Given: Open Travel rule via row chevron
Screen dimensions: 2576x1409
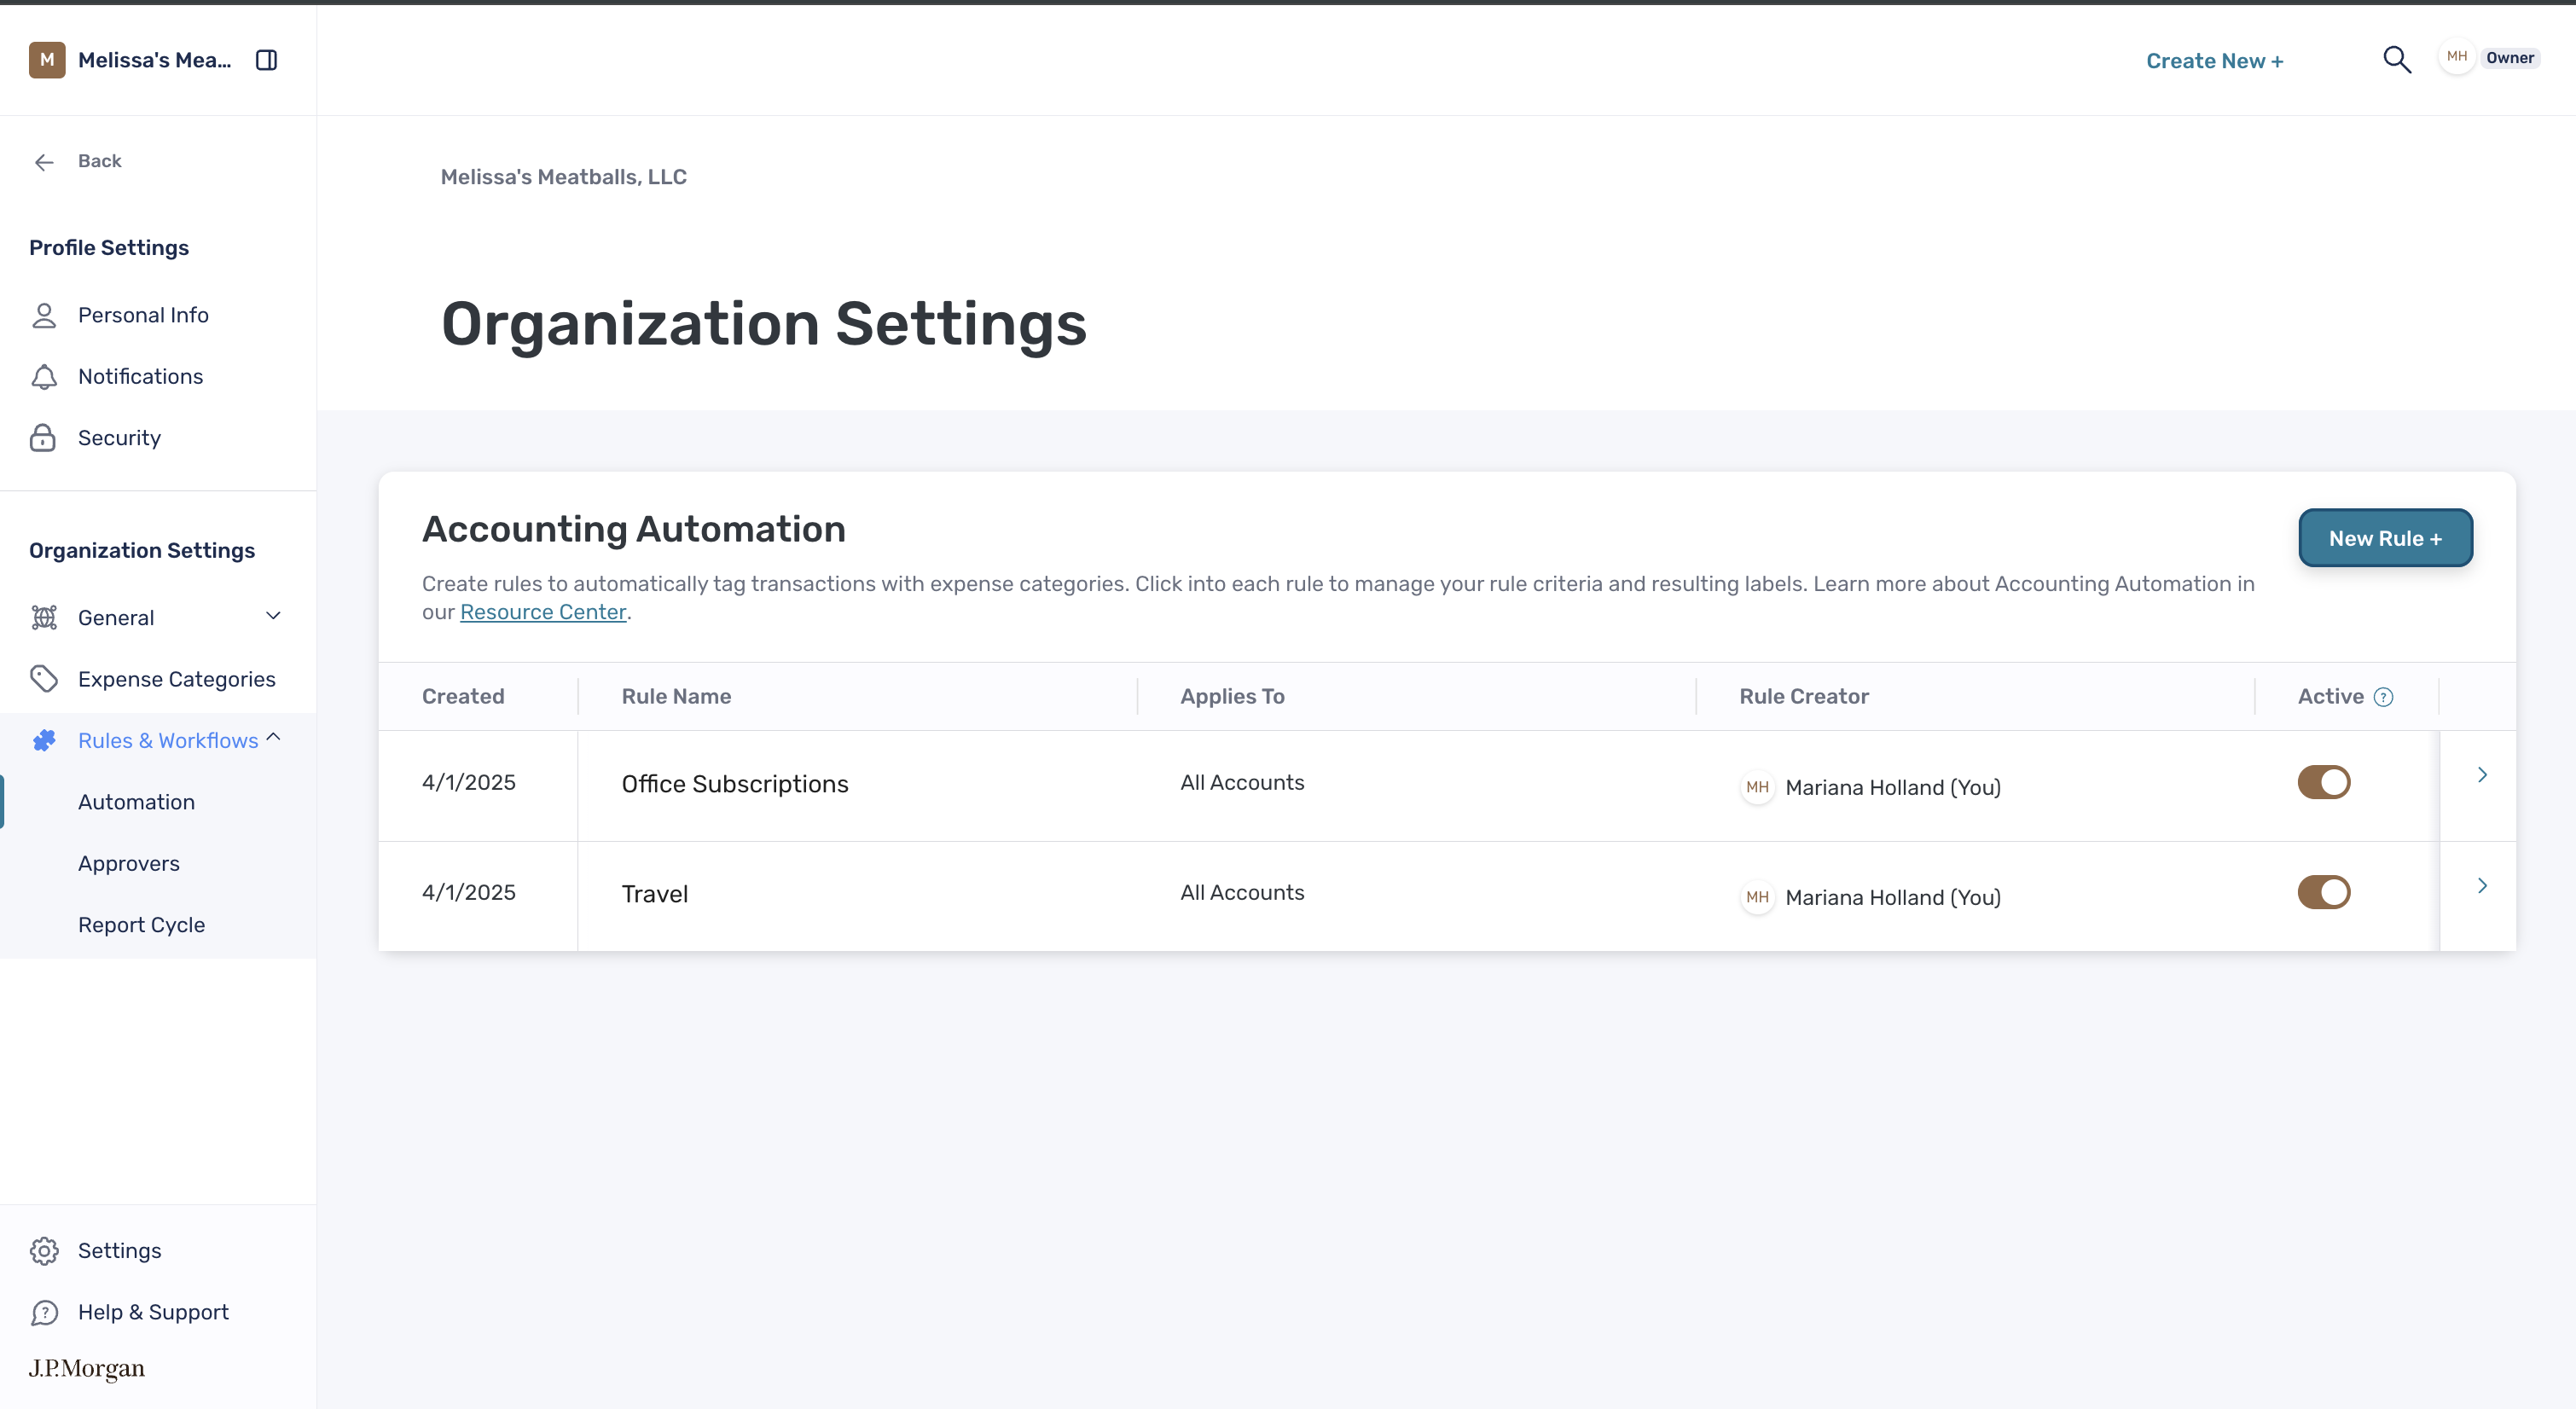Looking at the screenshot, I should pos(2482,885).
